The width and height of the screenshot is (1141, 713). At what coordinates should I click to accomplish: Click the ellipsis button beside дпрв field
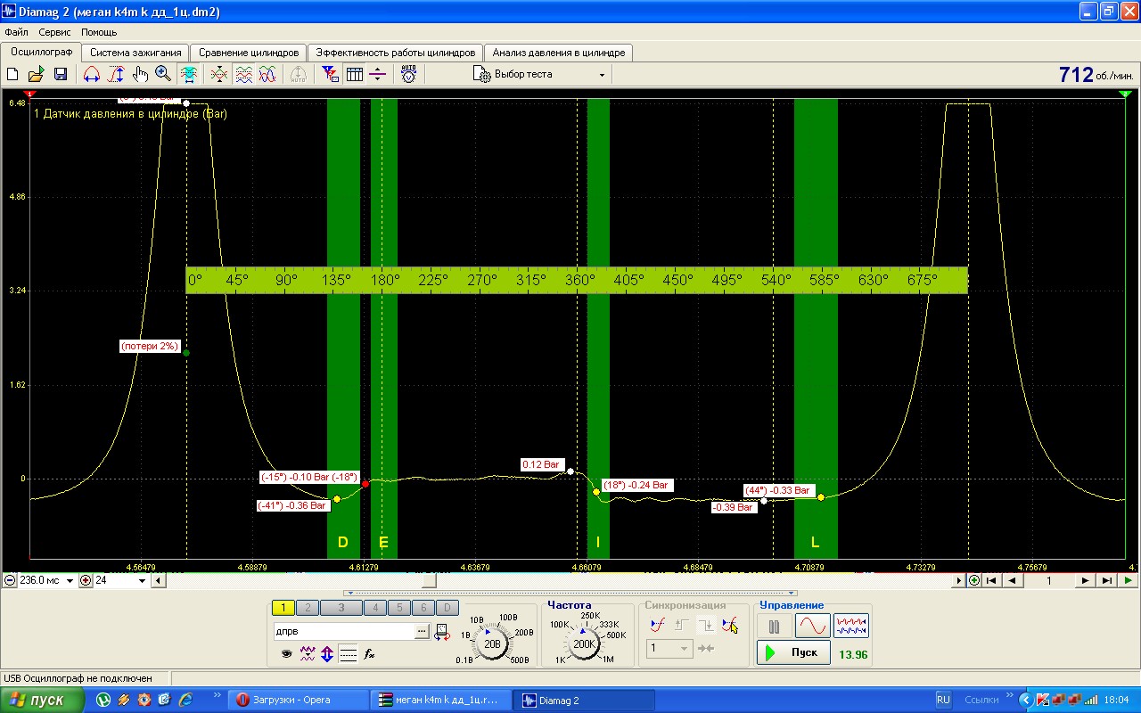pyautogui.click(x=422, y=631)
